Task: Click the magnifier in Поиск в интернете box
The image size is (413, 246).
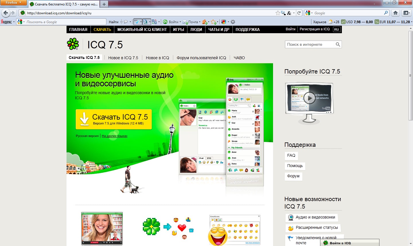Action: coord(338,44)
